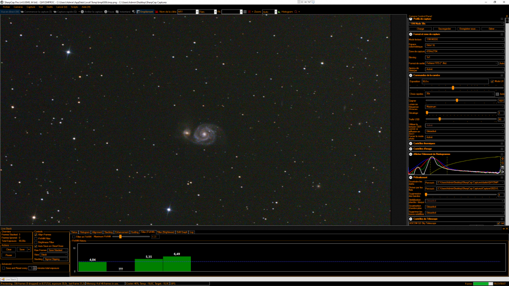This screenshot has height=286, width=509.
Task: Click the red reticule icon in toolbar
Action: pyautogui.click(x=249, y=12)
